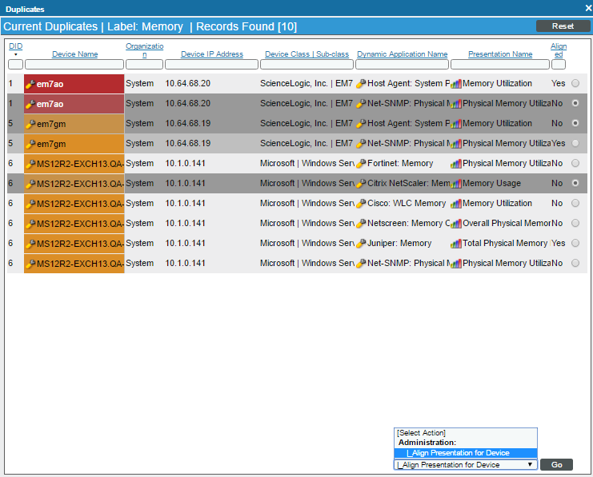Image resolution: width=593 pixels, height=477 pixels.
Task: Click Memory Usage presentation name text
Action: (x=491, y=183)
